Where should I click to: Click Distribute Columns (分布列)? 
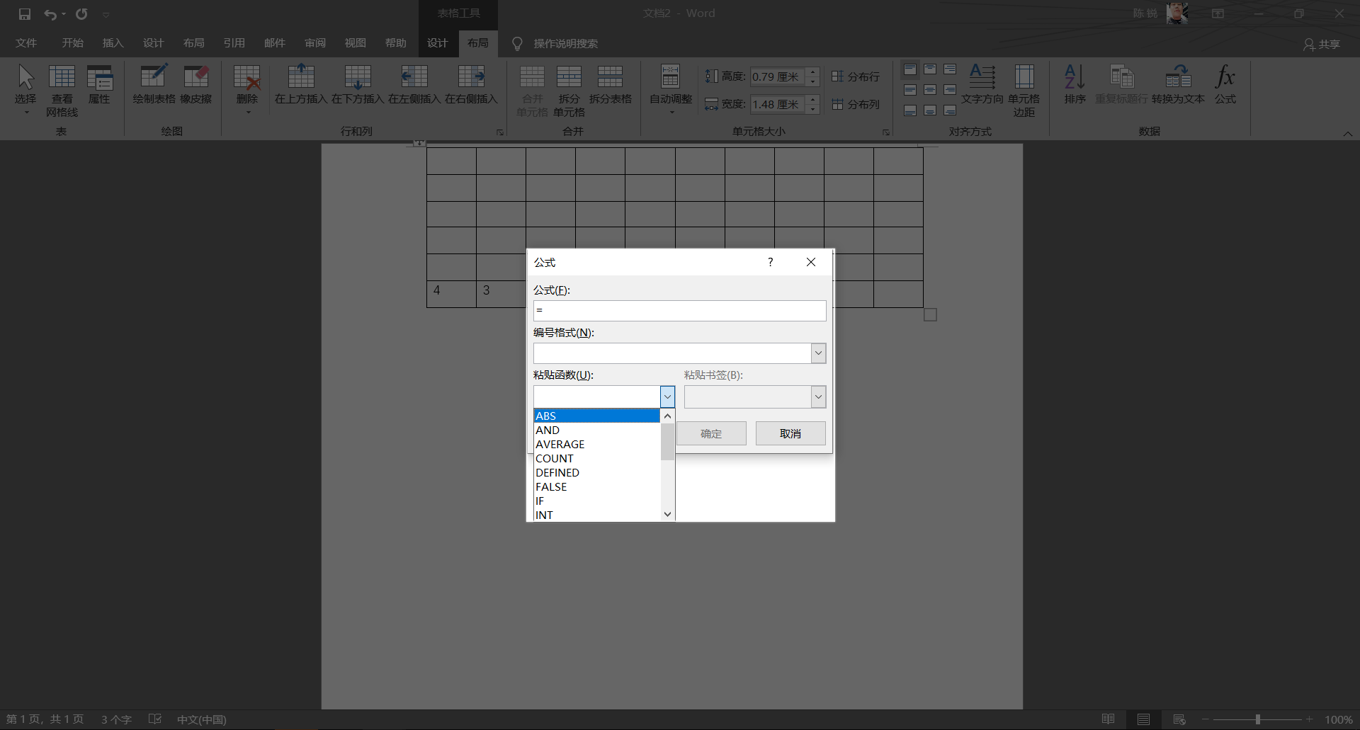tap(856, 104)
